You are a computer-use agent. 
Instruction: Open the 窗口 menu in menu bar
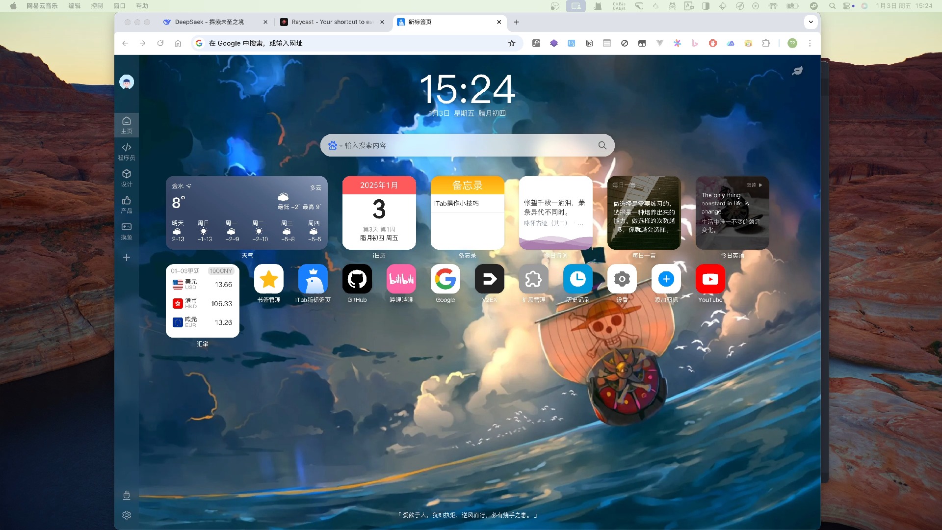(119, 6)
